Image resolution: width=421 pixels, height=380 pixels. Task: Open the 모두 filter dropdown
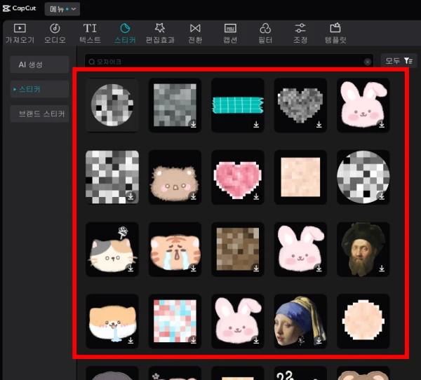[x=399, y=61]
